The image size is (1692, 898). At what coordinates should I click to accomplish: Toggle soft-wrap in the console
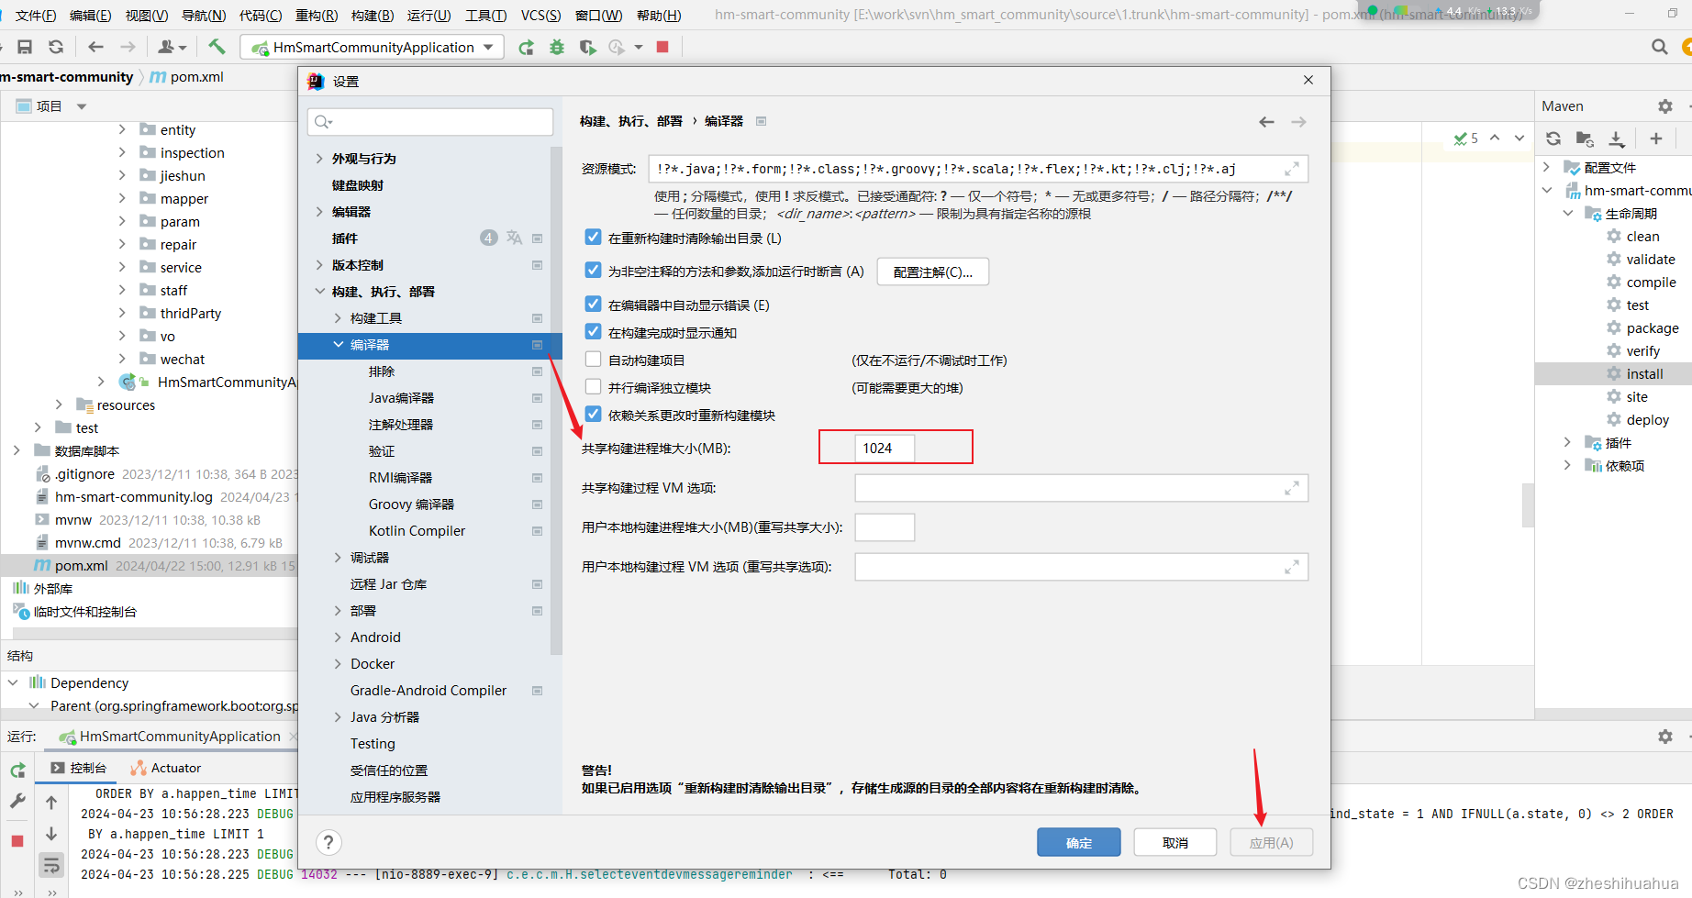[51, 864]
